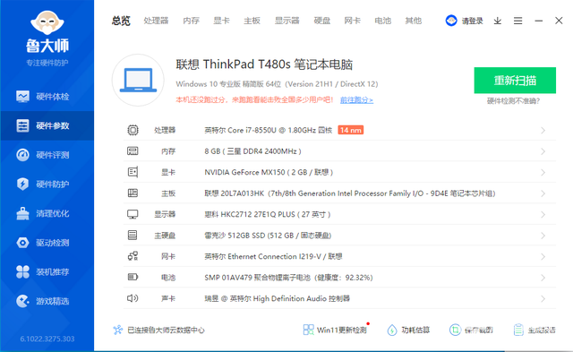Click the memory row icon
Viewport: 573px width, 352px height.
[133, 151]
